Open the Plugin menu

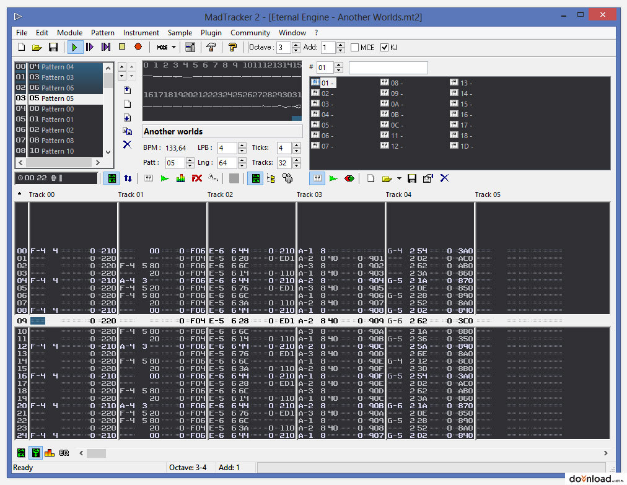click(x=211, y=33)
